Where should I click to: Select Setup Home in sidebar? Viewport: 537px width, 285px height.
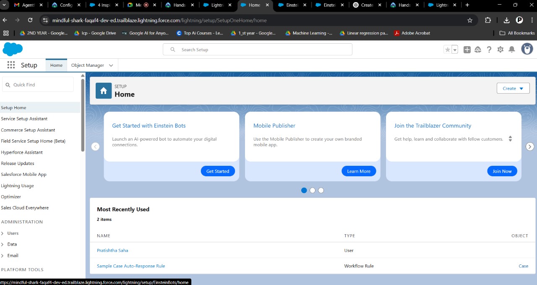[40, 107]
